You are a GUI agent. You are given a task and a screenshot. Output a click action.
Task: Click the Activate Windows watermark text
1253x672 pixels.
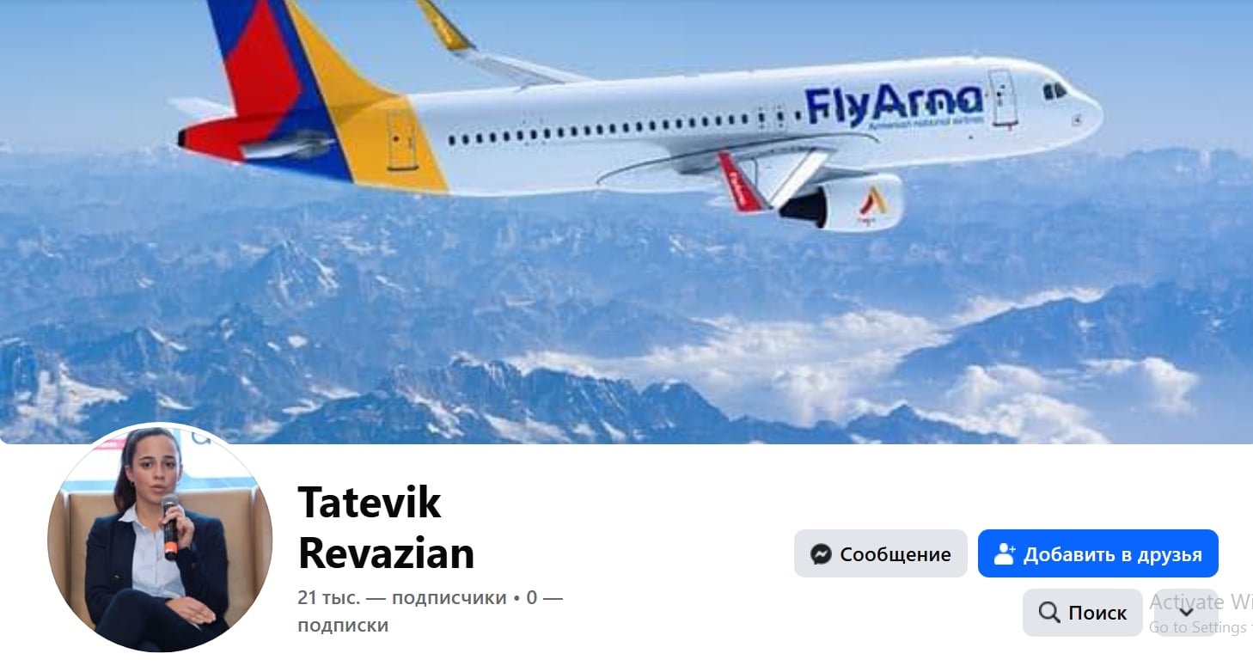[x=1201, y=601]
